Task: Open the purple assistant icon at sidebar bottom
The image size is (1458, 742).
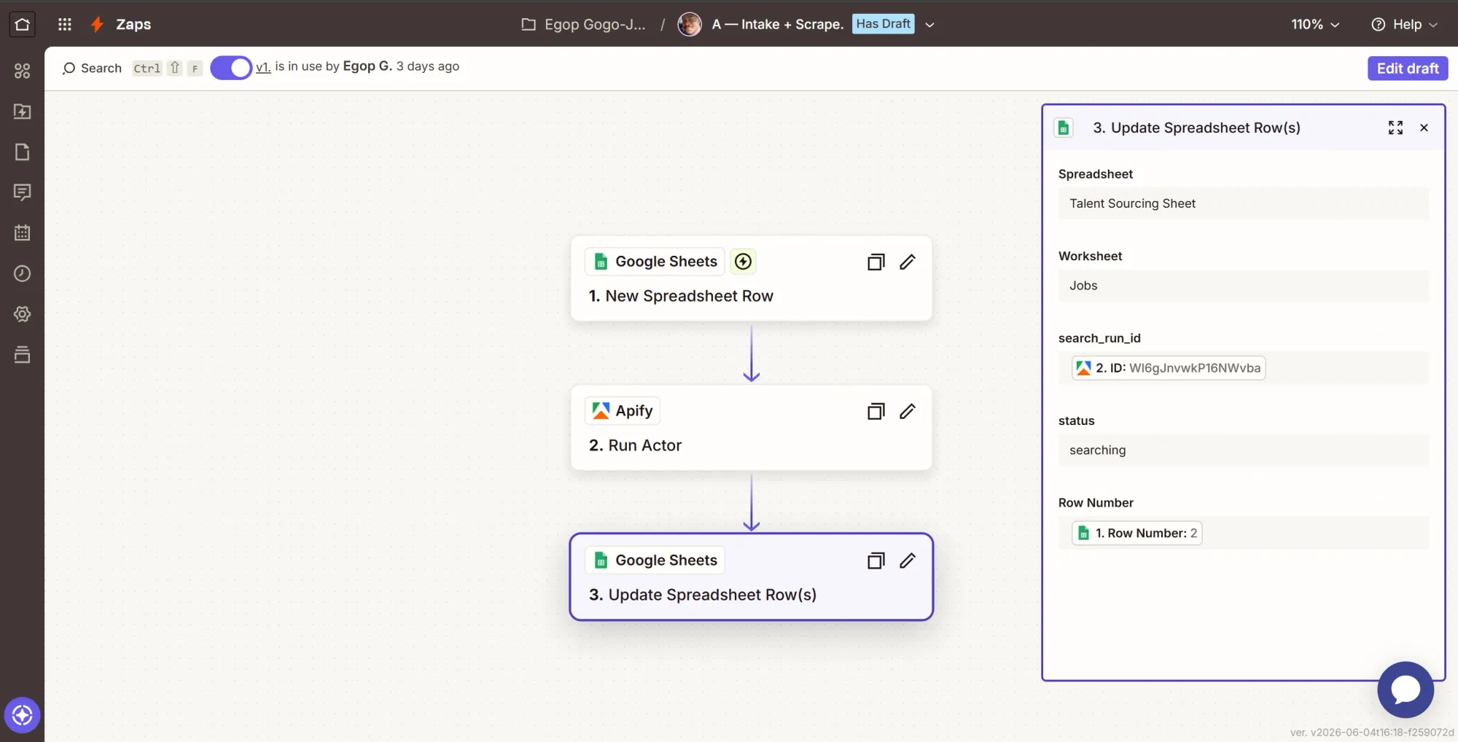Action: tap(22, 715)
